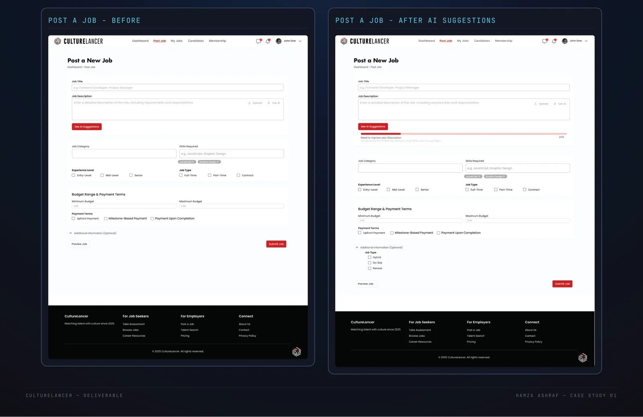The width and height of the screenshot is (643, 417).
Task: Open John Doe dropdown arrow in Before panel
Action: pos(300,41)
